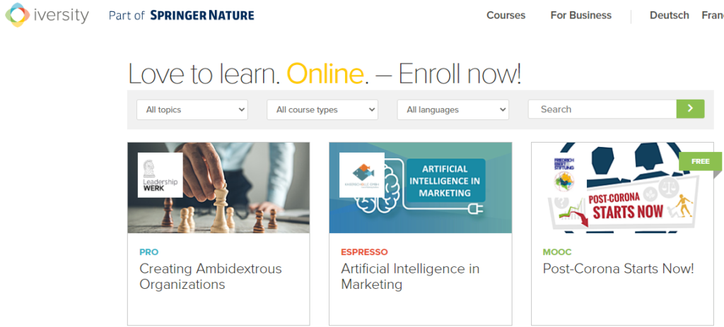Open Artificial Intelligence in Marketing course title
The height and width of the screenshot is (327, 724).
410,276
